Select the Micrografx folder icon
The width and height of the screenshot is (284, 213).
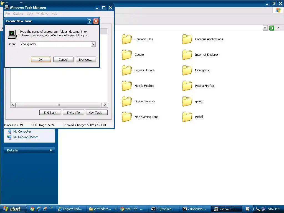[187, 70]
